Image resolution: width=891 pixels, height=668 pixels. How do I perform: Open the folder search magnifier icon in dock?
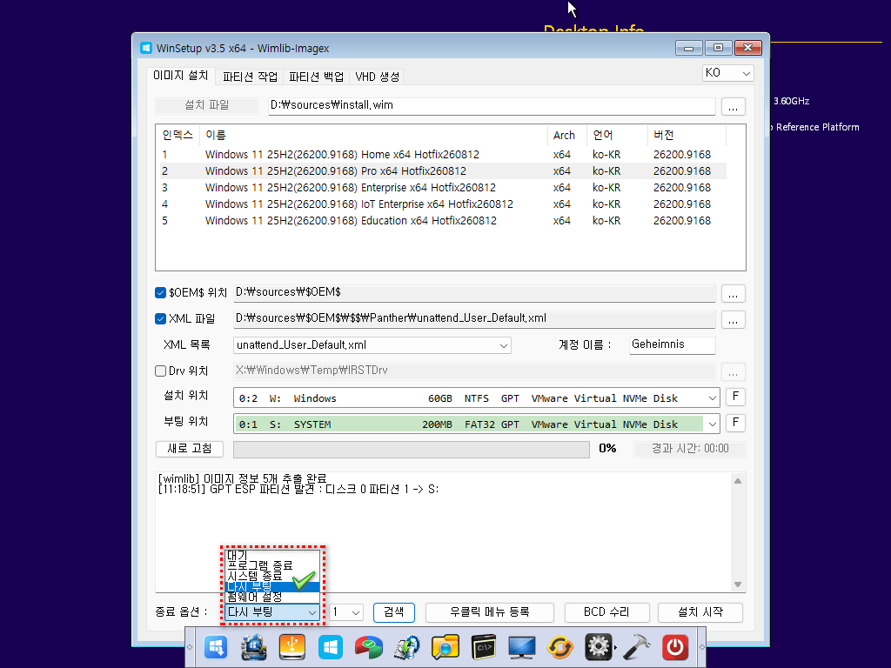(445, 647)
